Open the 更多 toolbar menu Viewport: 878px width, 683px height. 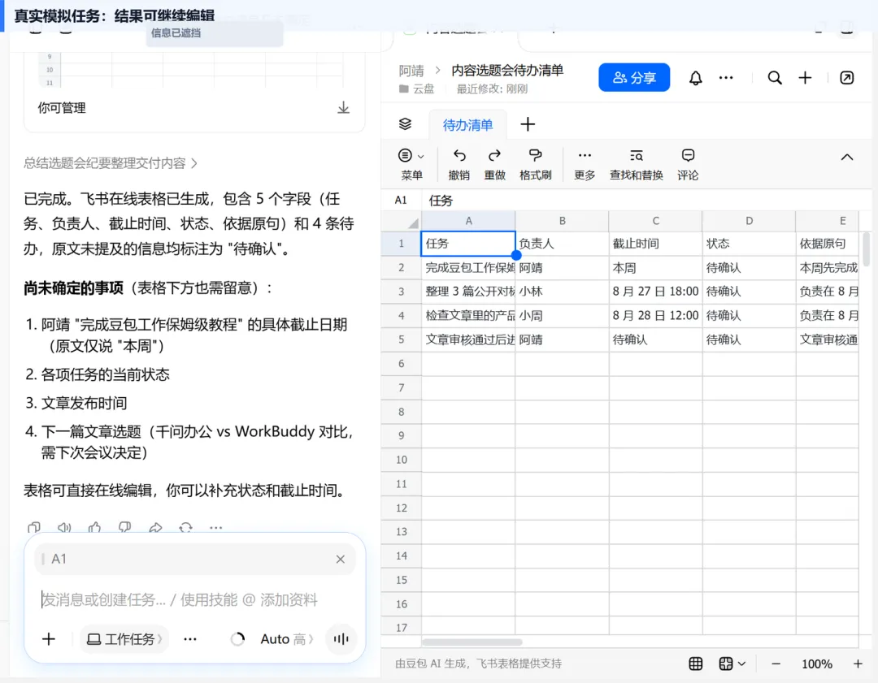tap(585, 165)
